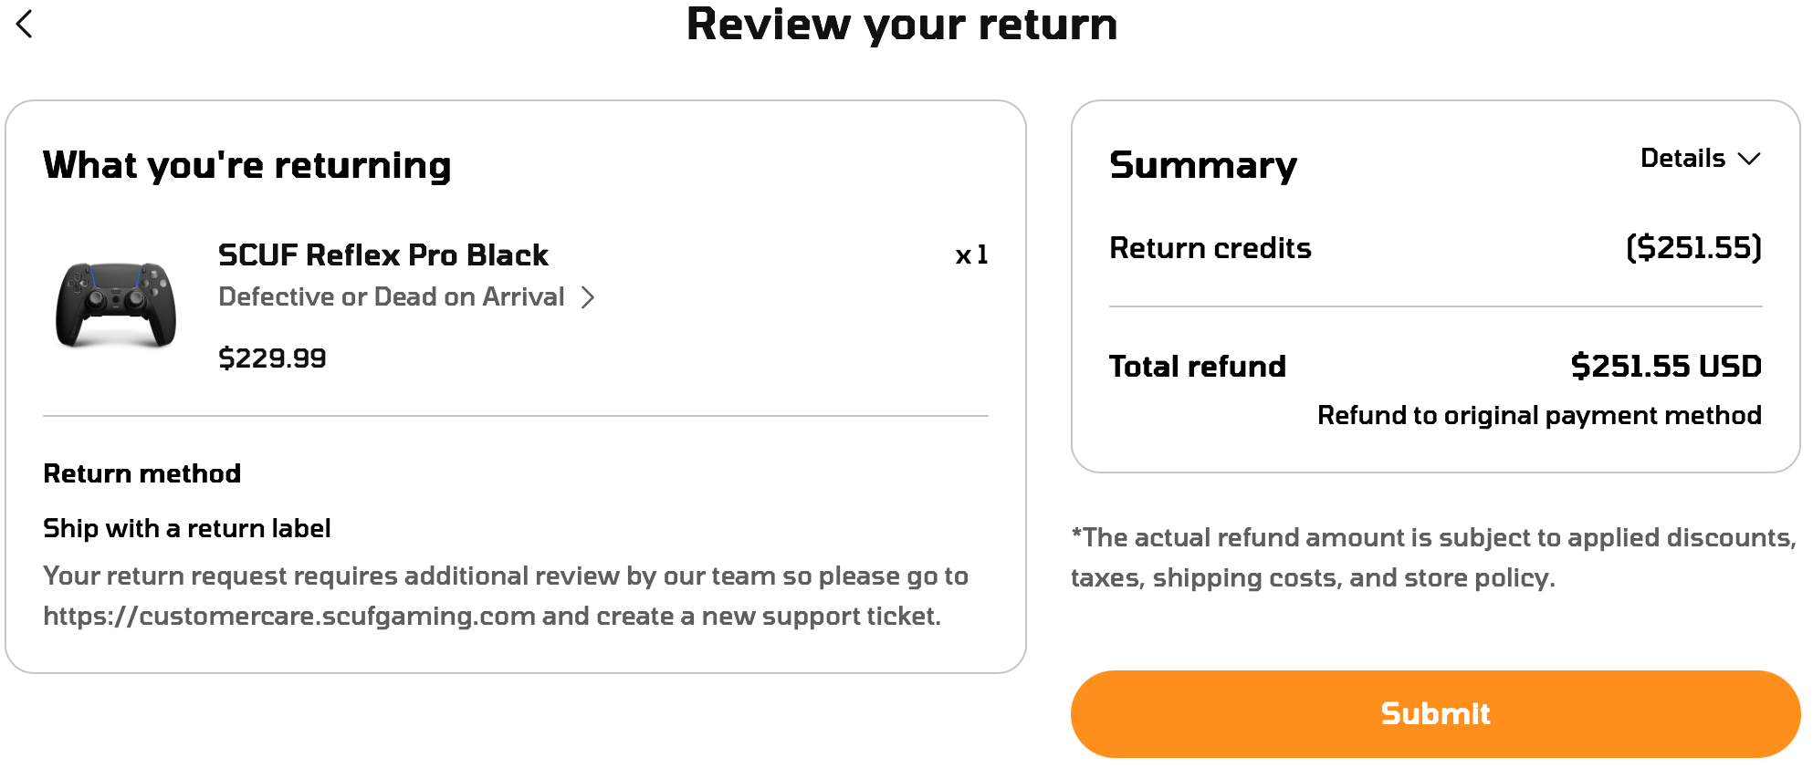Click Refund to original payment method text
Viewport: 1813px width, 768px height.
[x=1538, y=416]
